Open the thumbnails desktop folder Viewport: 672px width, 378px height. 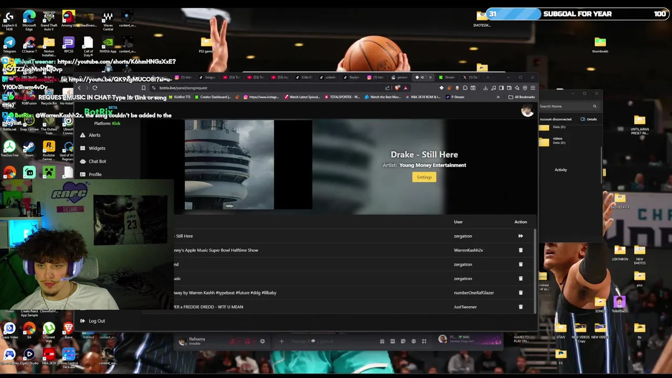pyautogui.click(x=600, y=45)
